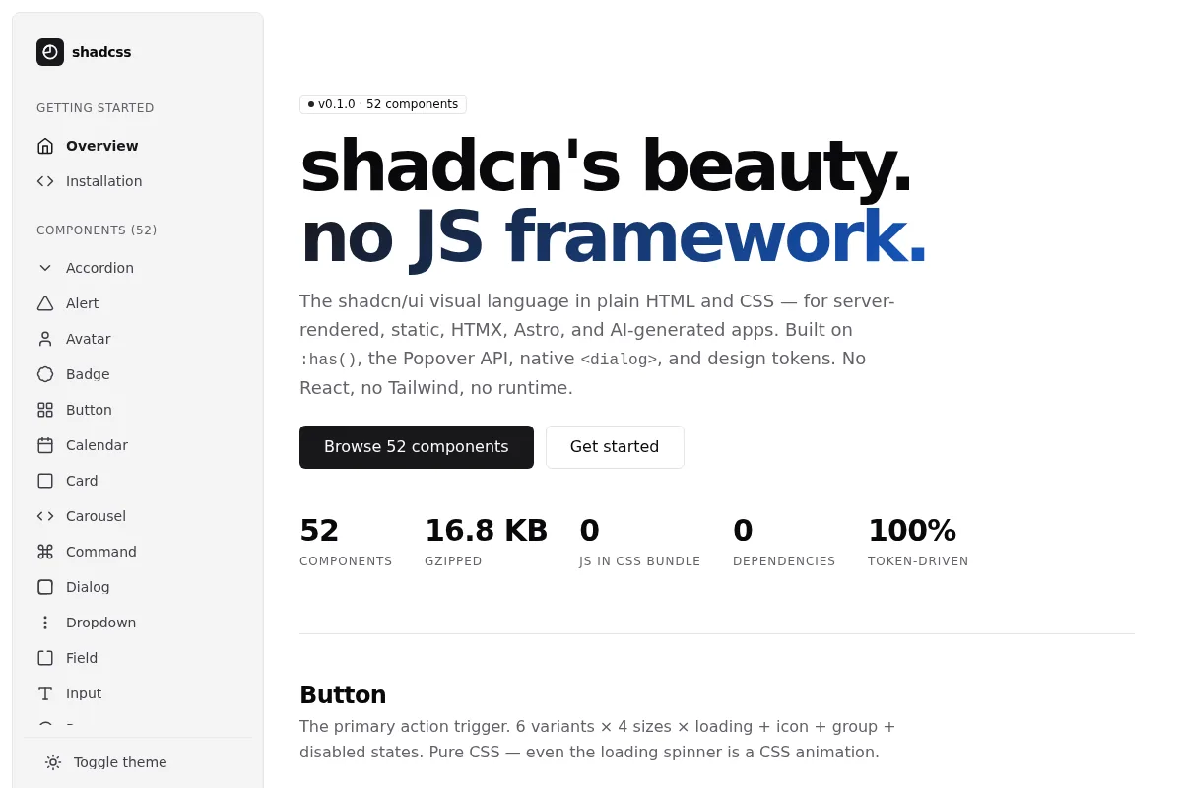
Task: Open the Dropdown component page
Action: pyautogui.click(x=138, y=623)
